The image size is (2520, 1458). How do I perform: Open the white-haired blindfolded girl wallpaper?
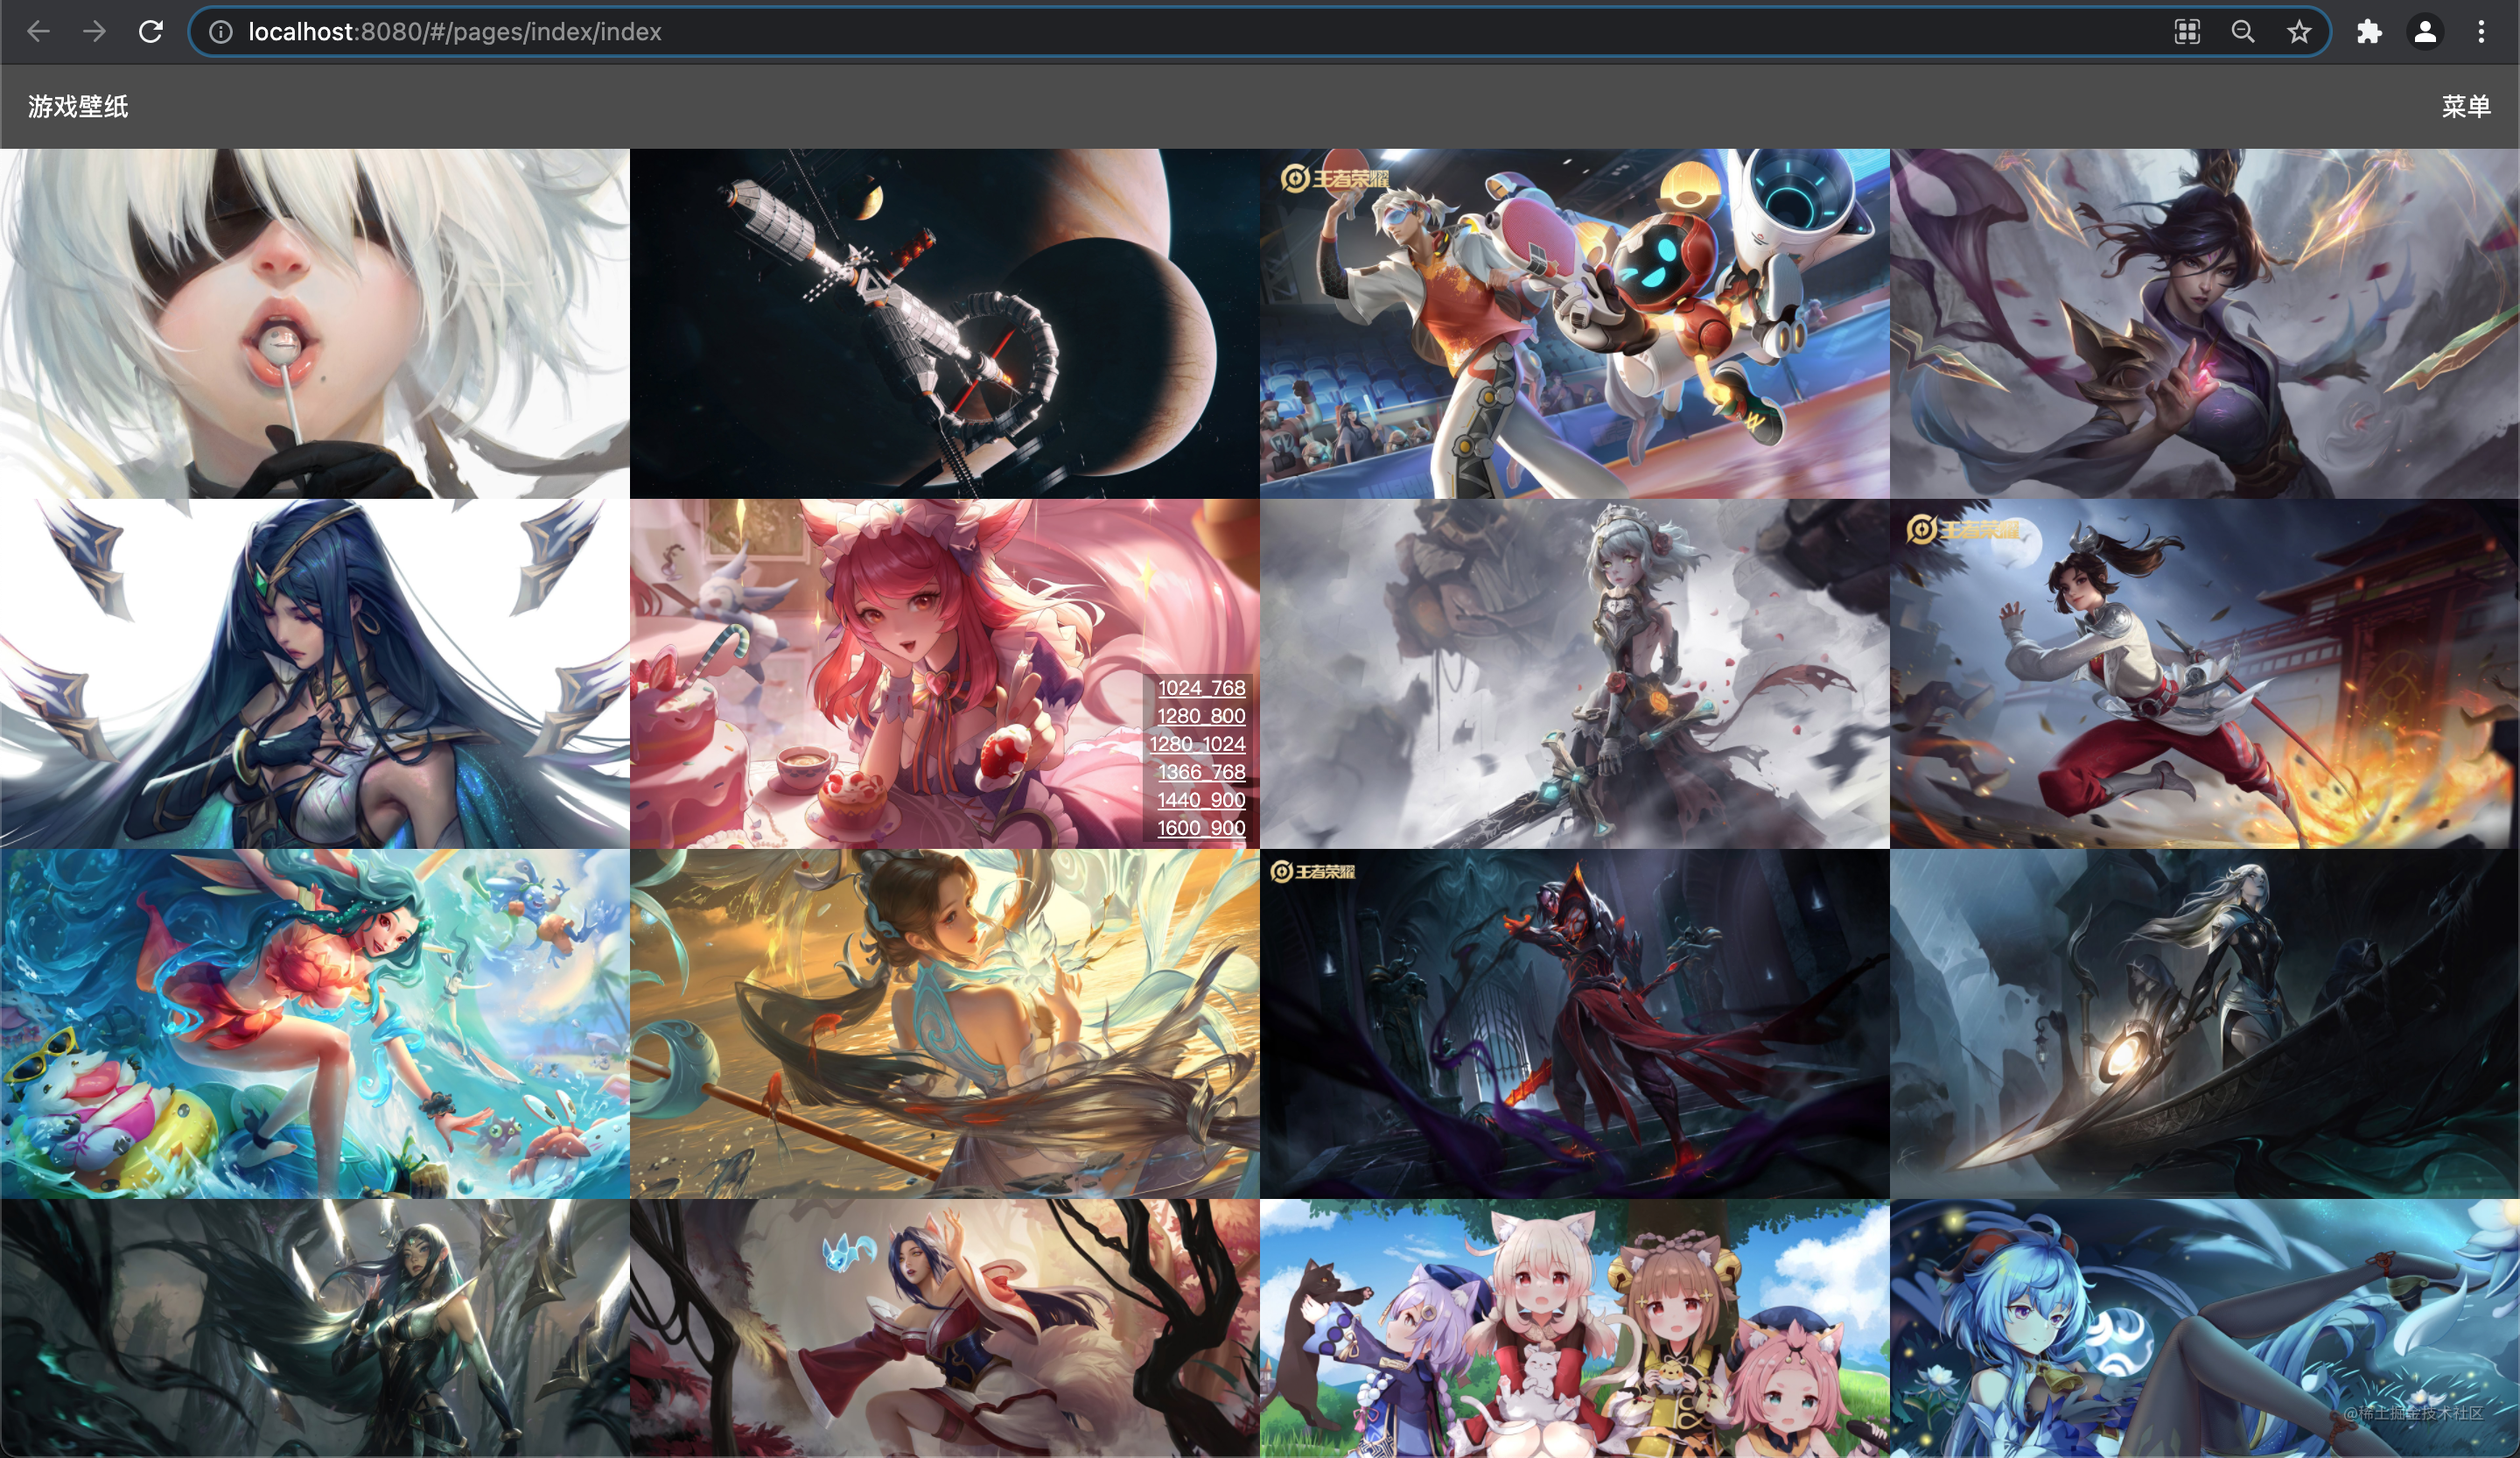point(315,324)
